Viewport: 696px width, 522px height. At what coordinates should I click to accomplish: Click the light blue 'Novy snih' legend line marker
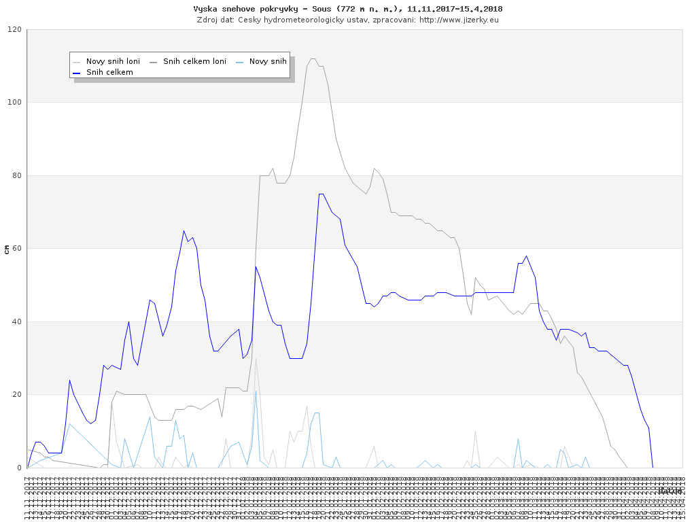[240, 62]
